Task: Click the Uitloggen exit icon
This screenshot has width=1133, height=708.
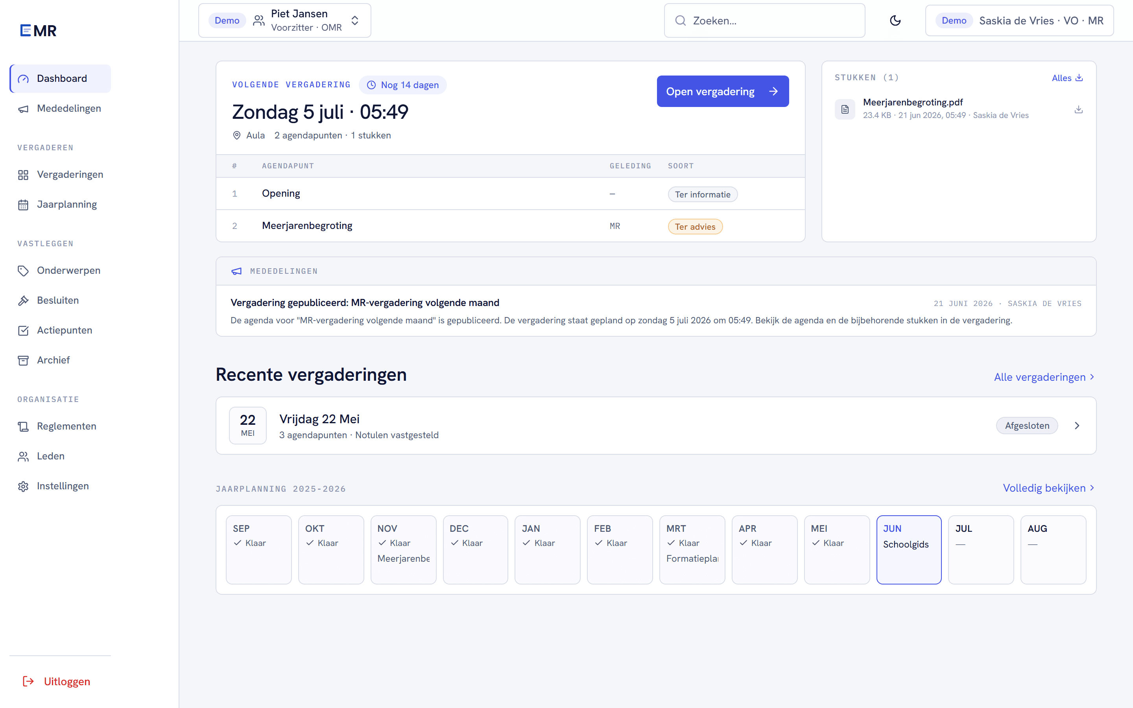Action: tap(29, 681)
